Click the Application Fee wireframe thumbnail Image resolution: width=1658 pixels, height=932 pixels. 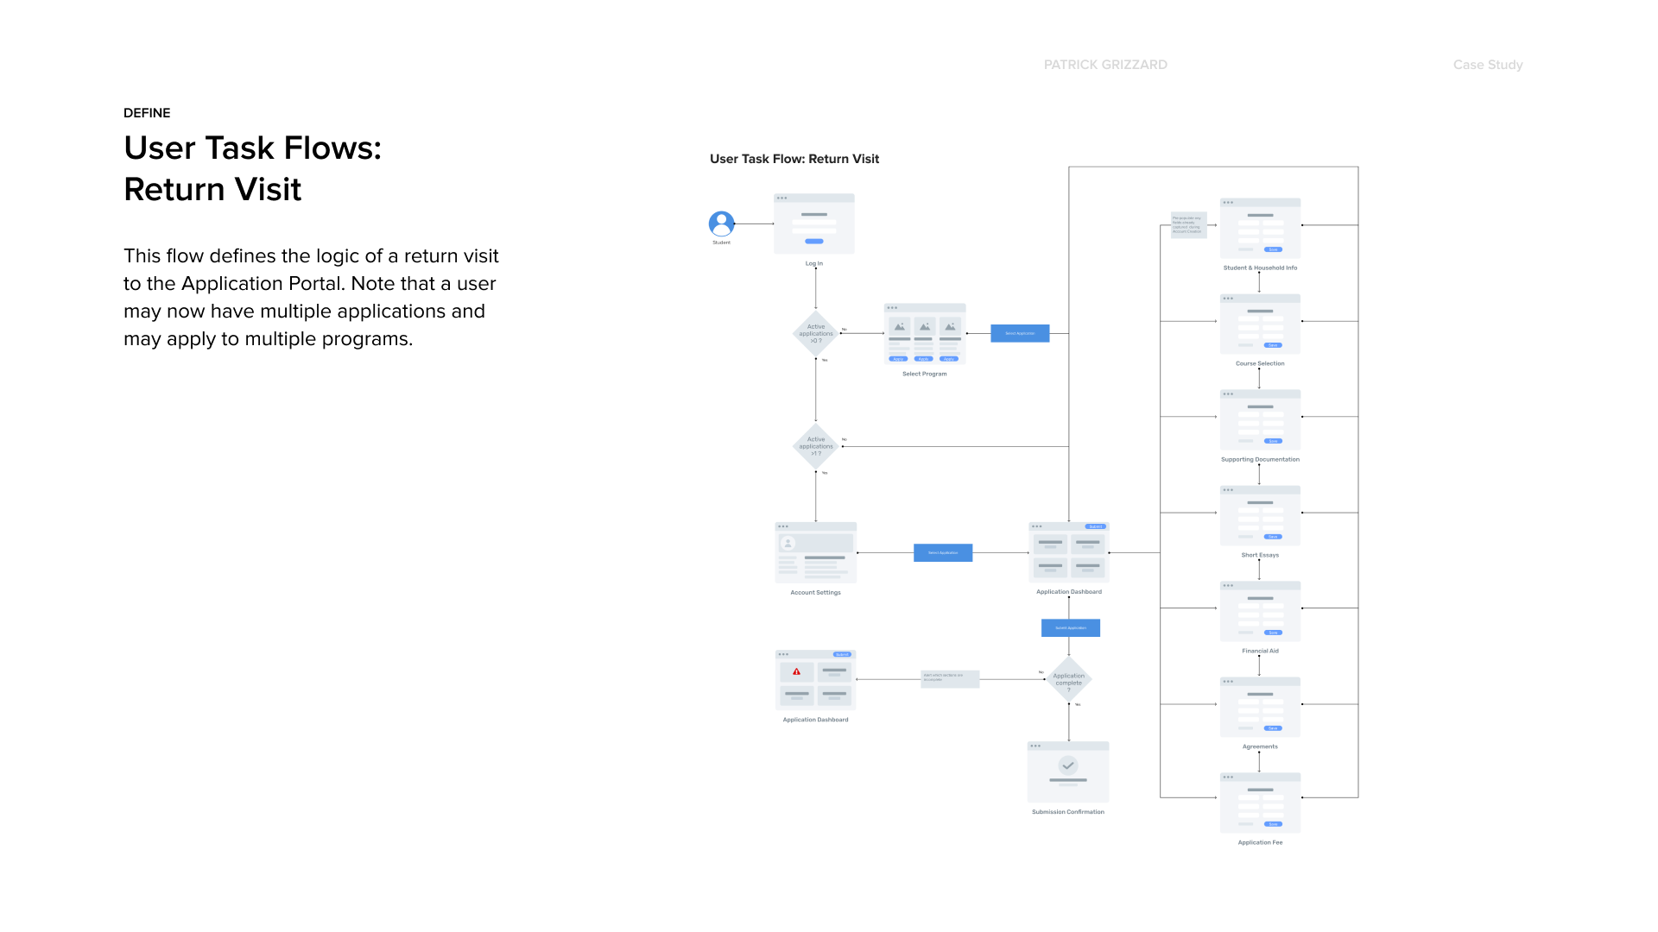(1260, 803)
